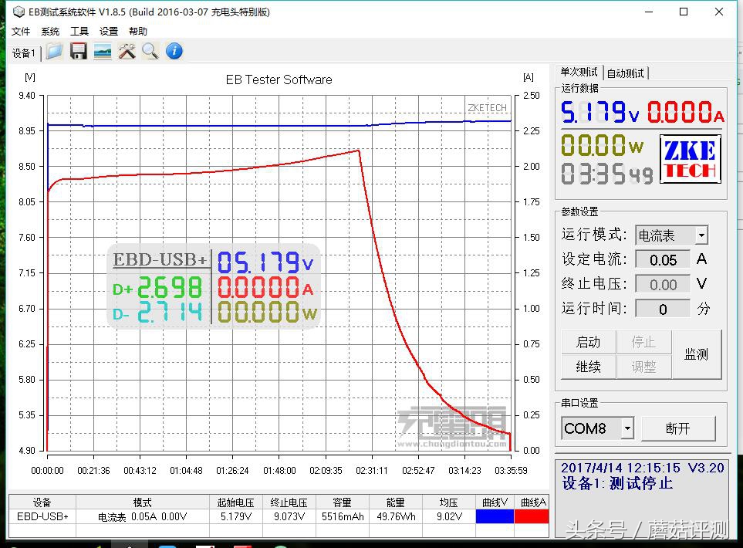Select the 5516mAh capacity cell
This screenshot has height=548, width=743.
[x=342, y=516]
